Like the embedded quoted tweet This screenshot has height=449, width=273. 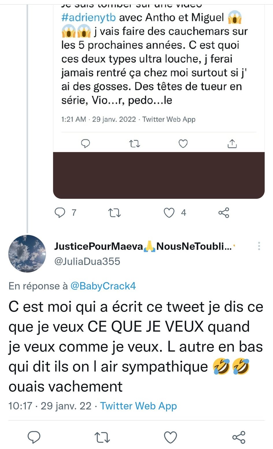[x=183, y=143]
